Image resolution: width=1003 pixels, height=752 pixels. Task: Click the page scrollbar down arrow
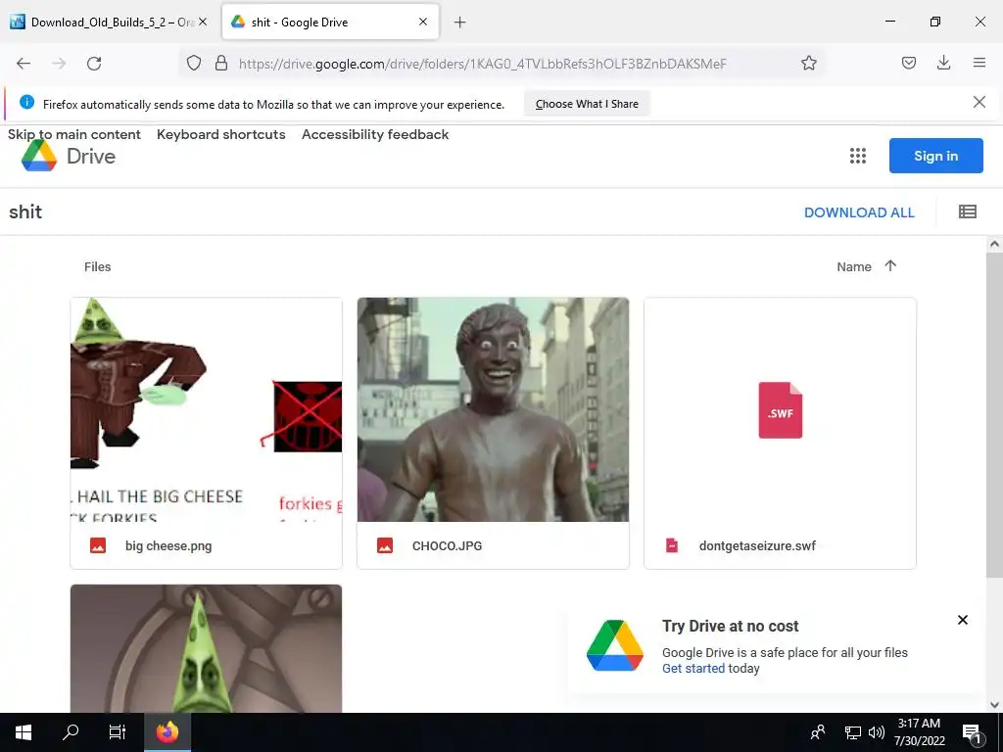(x=994, y=705)
